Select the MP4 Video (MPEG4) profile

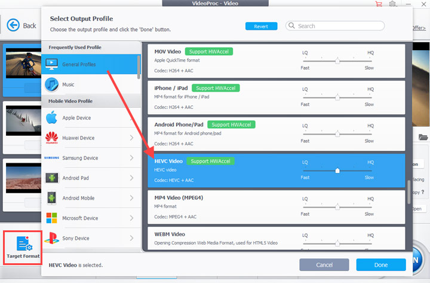click(x=276, y=207)
